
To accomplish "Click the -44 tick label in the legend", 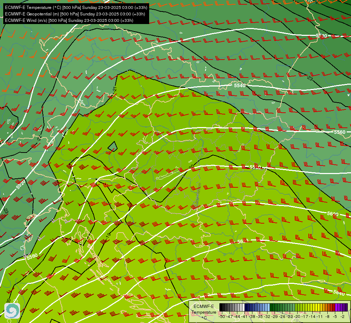I will tap(237, 317).
